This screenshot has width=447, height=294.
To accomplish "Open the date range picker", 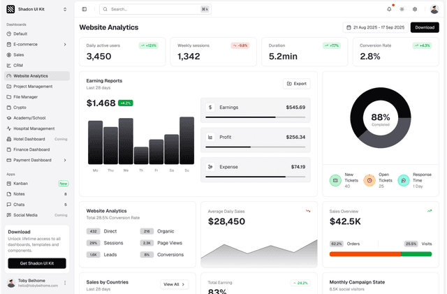I will [376, 27].
